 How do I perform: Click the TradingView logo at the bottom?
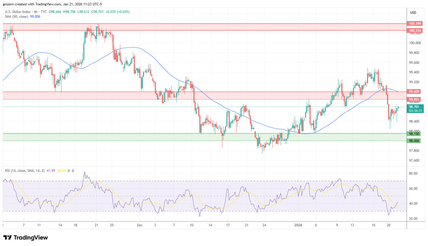pos(26,238)
